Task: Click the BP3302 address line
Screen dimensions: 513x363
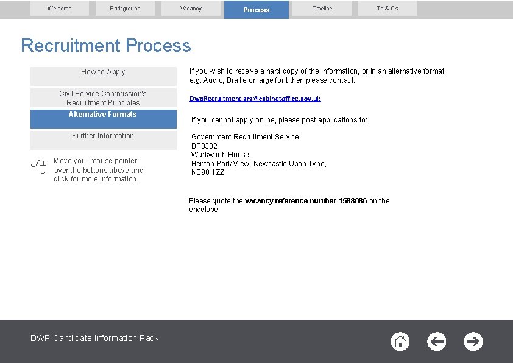Action: (x=205, y=146)
